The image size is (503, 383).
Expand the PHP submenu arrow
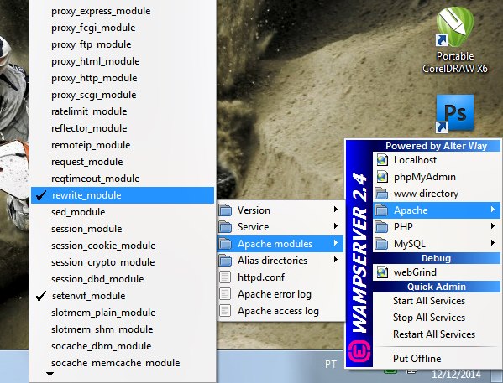pos(492,225)
